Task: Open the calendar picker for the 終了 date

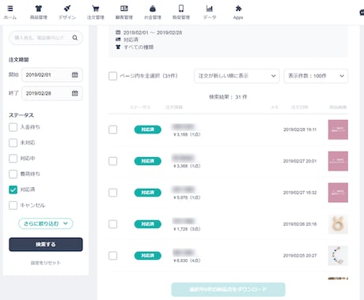Action: pos(75,93)
